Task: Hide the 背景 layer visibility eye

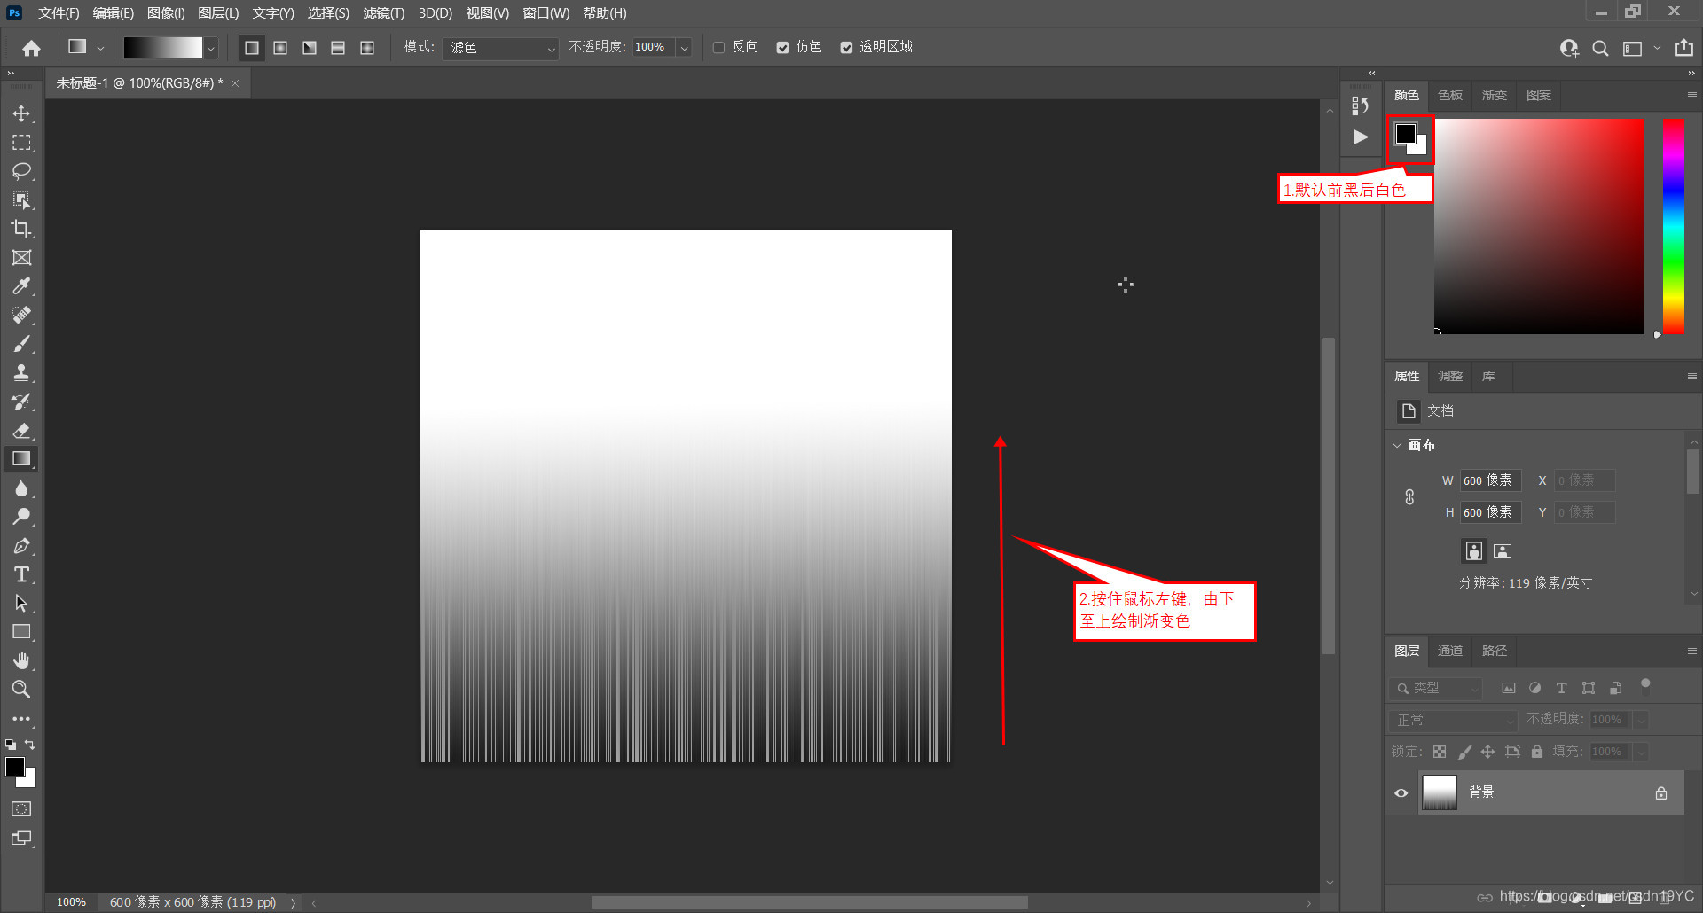Action: coord(1401,793)
